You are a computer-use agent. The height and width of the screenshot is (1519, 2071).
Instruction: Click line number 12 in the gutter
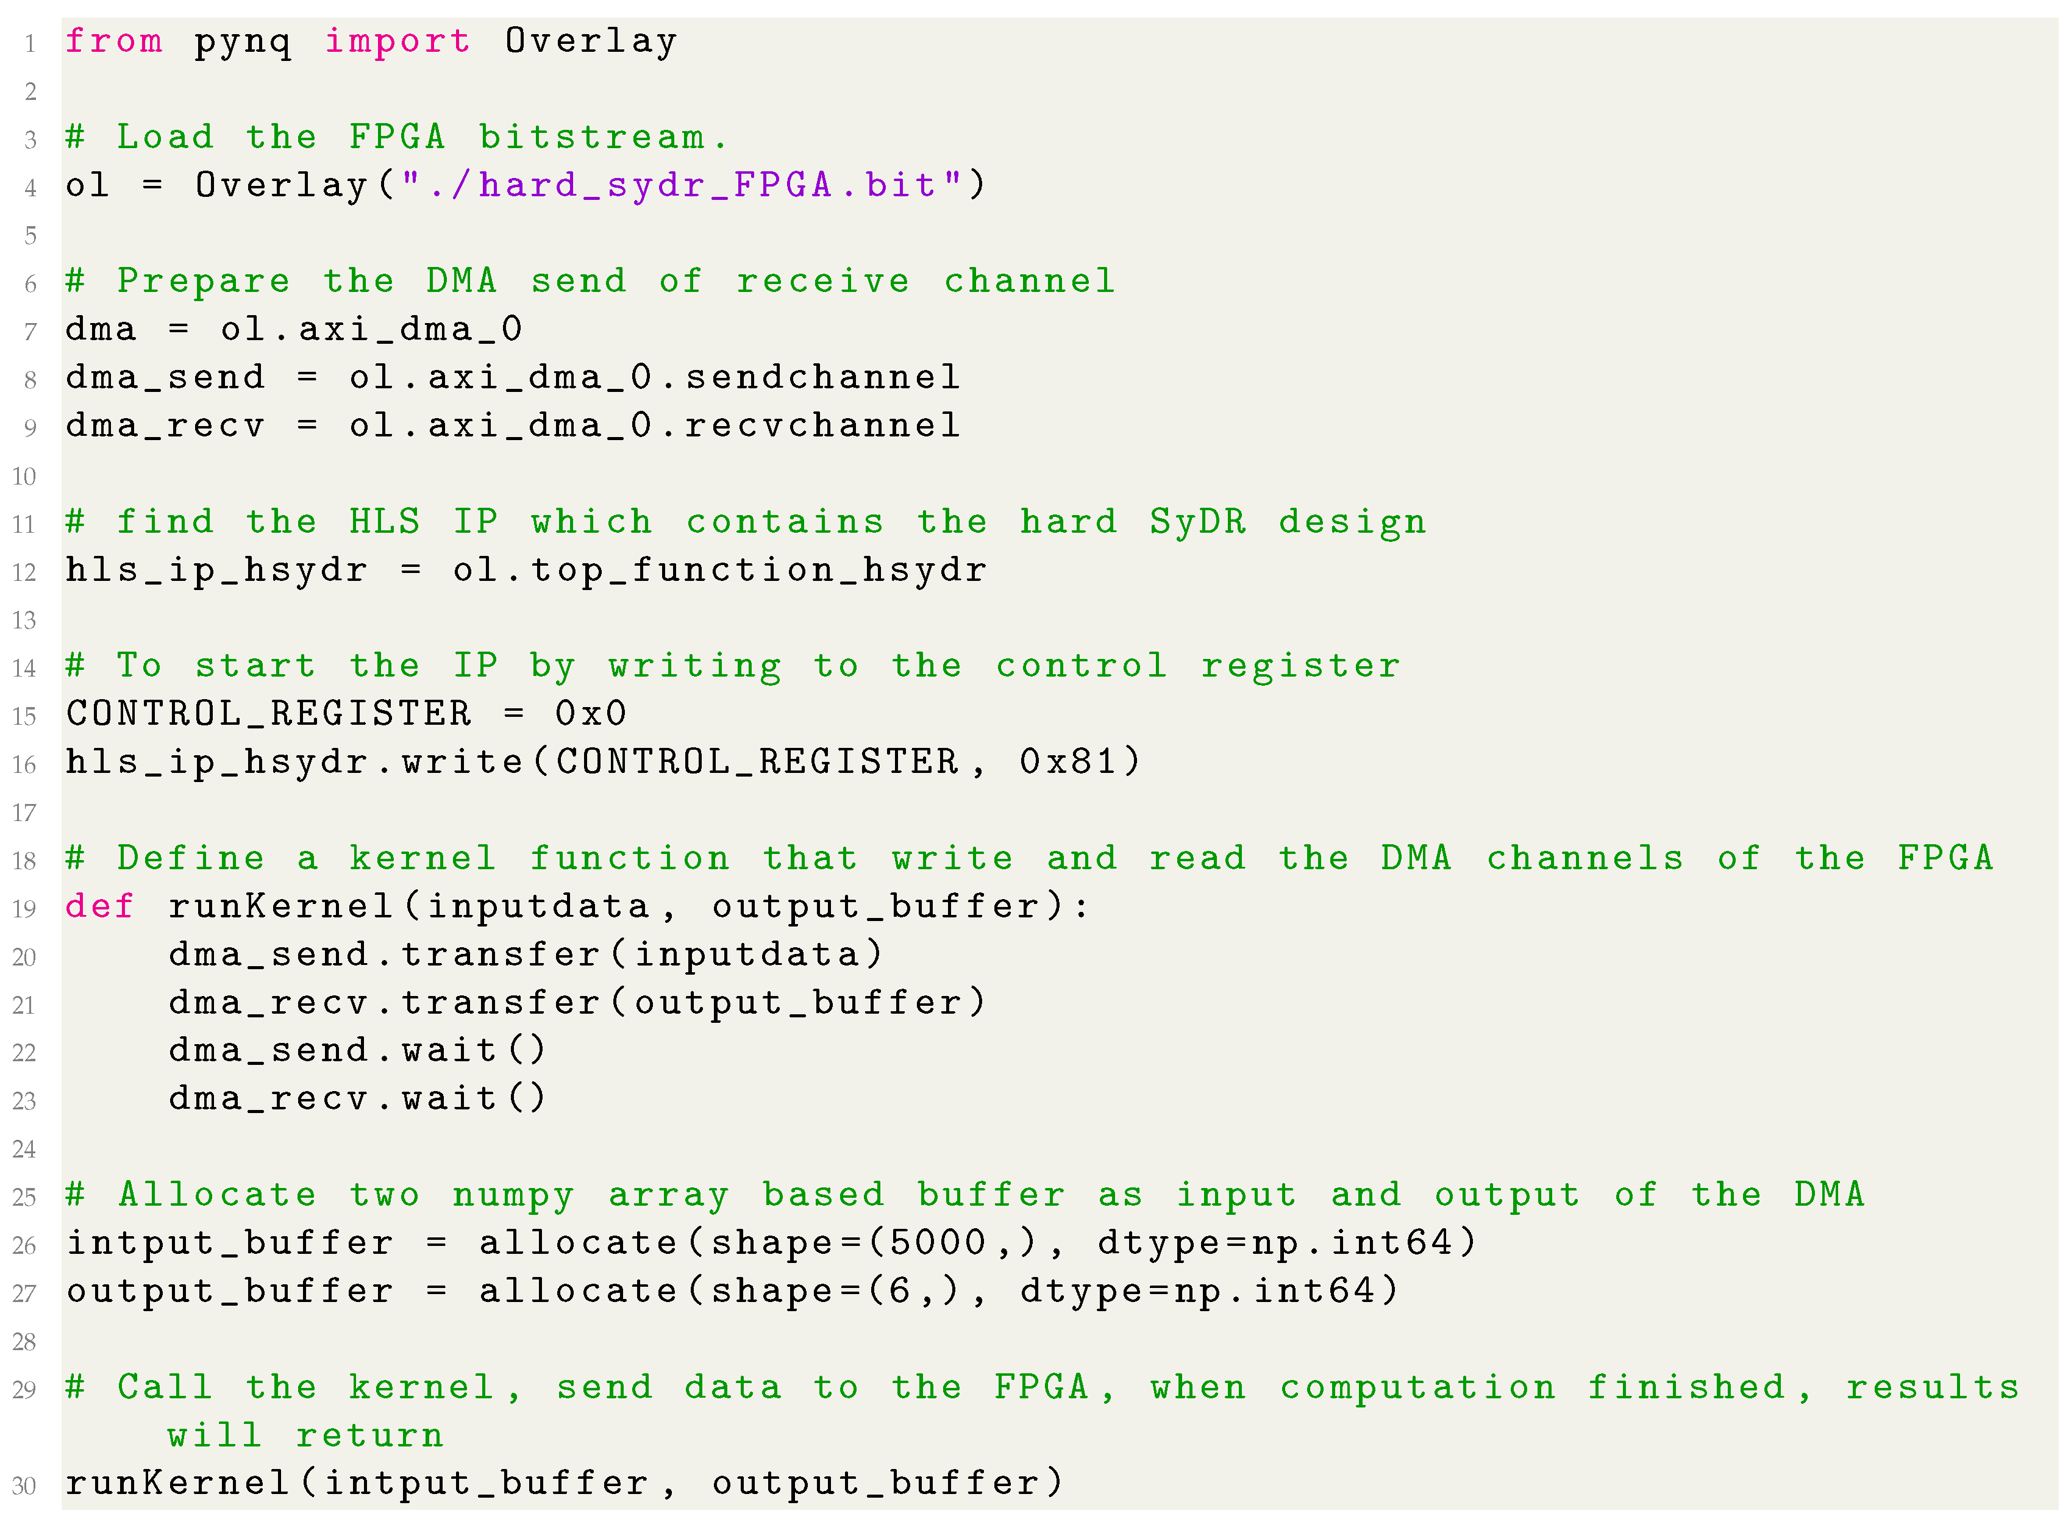25,572
